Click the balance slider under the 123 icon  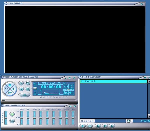click(69, 90)
